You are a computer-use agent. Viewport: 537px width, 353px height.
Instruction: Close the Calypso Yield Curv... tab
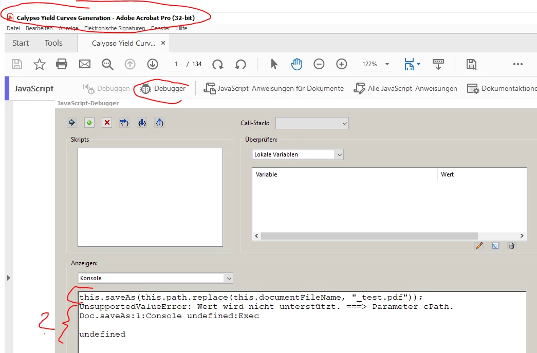(163, 43)
